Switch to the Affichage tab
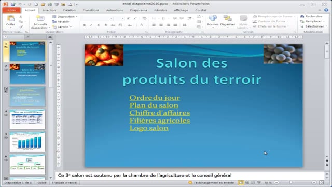Image resolution: width=332 pixels, height=187 pixels. pyautogui.click(x=181, y=10)
